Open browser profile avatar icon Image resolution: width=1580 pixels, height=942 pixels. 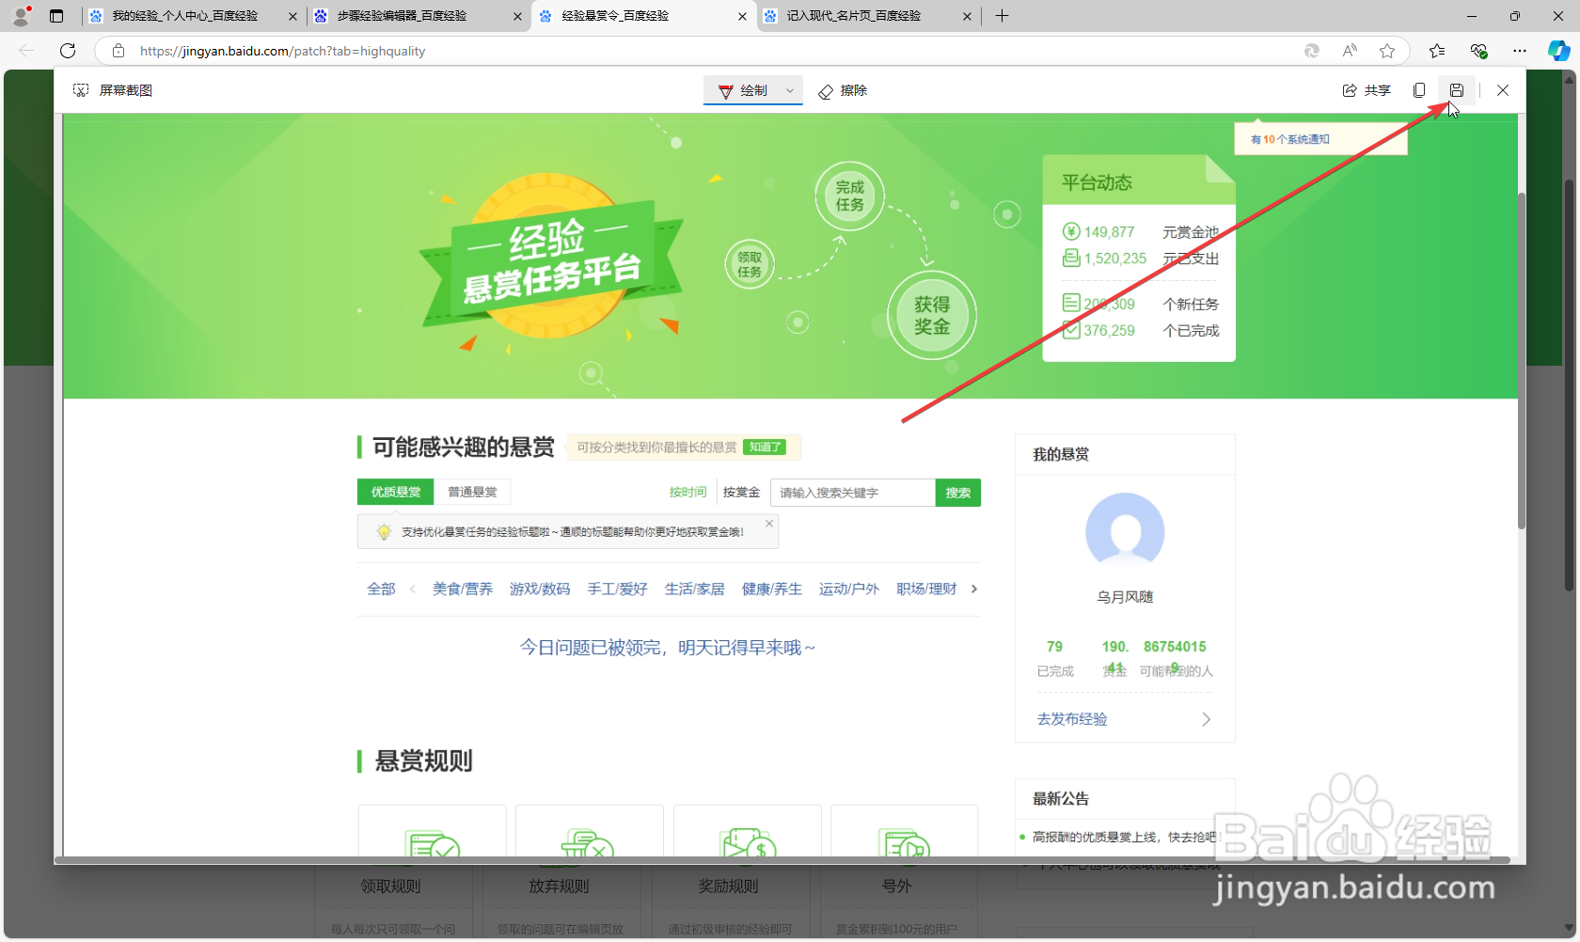tap(21, 15)
